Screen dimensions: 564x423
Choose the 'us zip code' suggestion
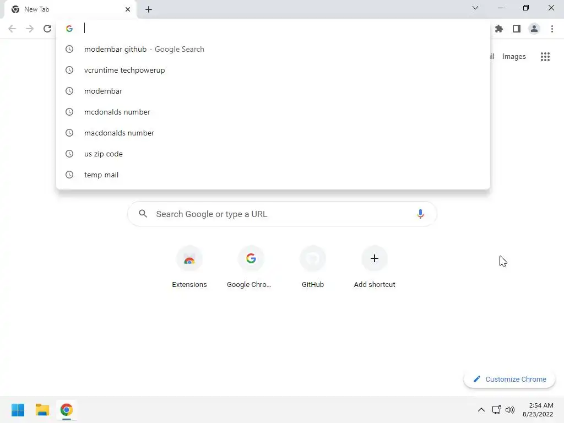pos(273,154)
